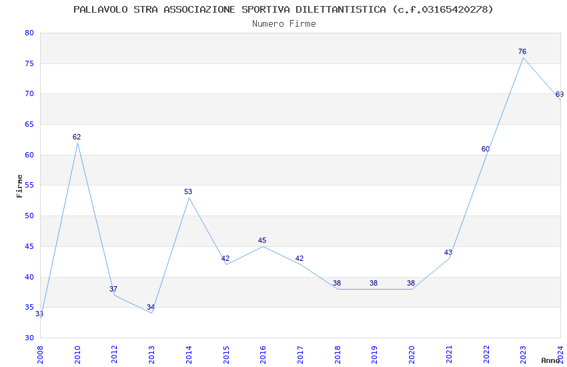Click x-axis year 2016
567x367 pixels.
pos(263,355)
